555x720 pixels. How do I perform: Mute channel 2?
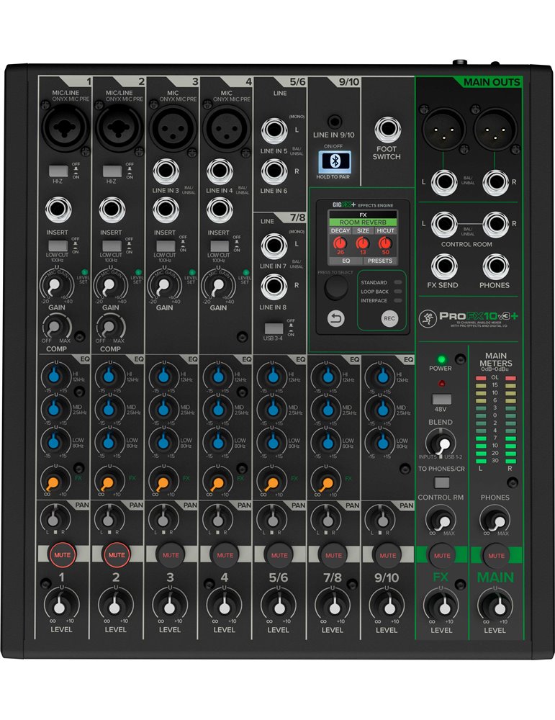117,554
